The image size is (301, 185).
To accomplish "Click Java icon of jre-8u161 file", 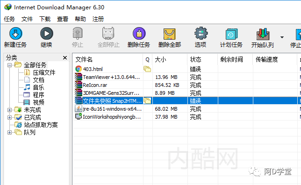I will pos(79,109).
